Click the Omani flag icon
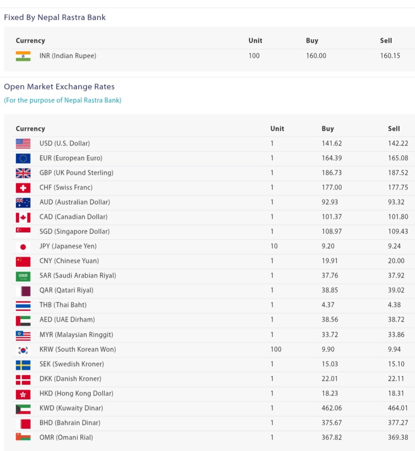Viewport: 415px width, 451px height. click(23, 437)
